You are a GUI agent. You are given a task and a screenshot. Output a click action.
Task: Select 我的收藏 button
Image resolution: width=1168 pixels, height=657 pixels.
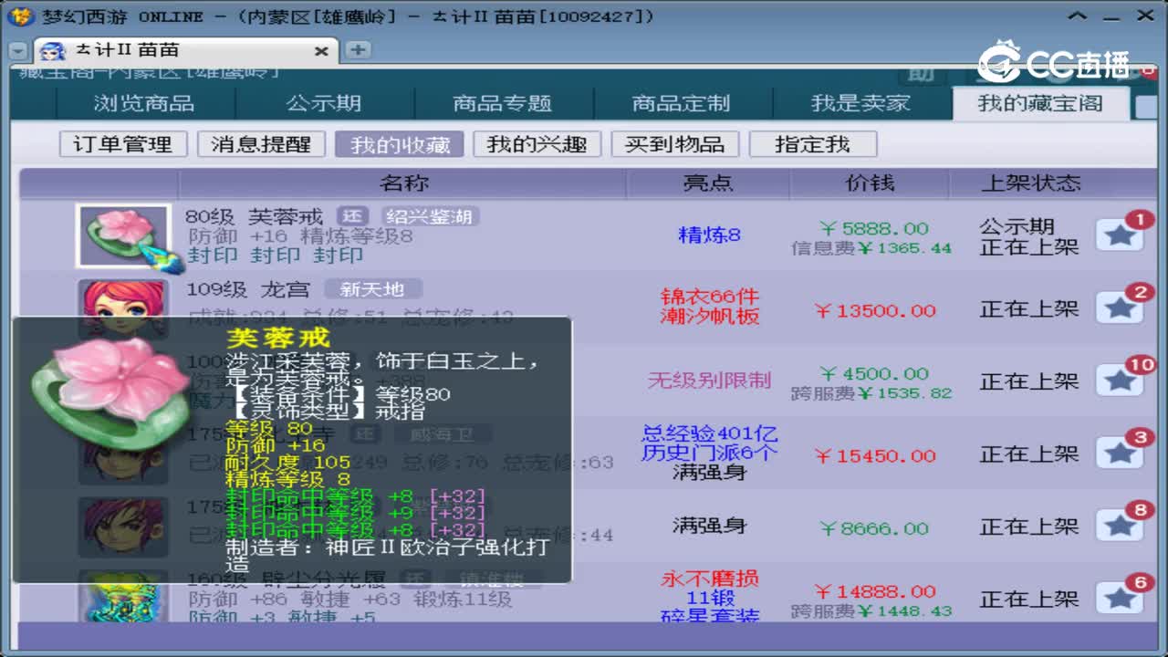(x=399, y=144)
